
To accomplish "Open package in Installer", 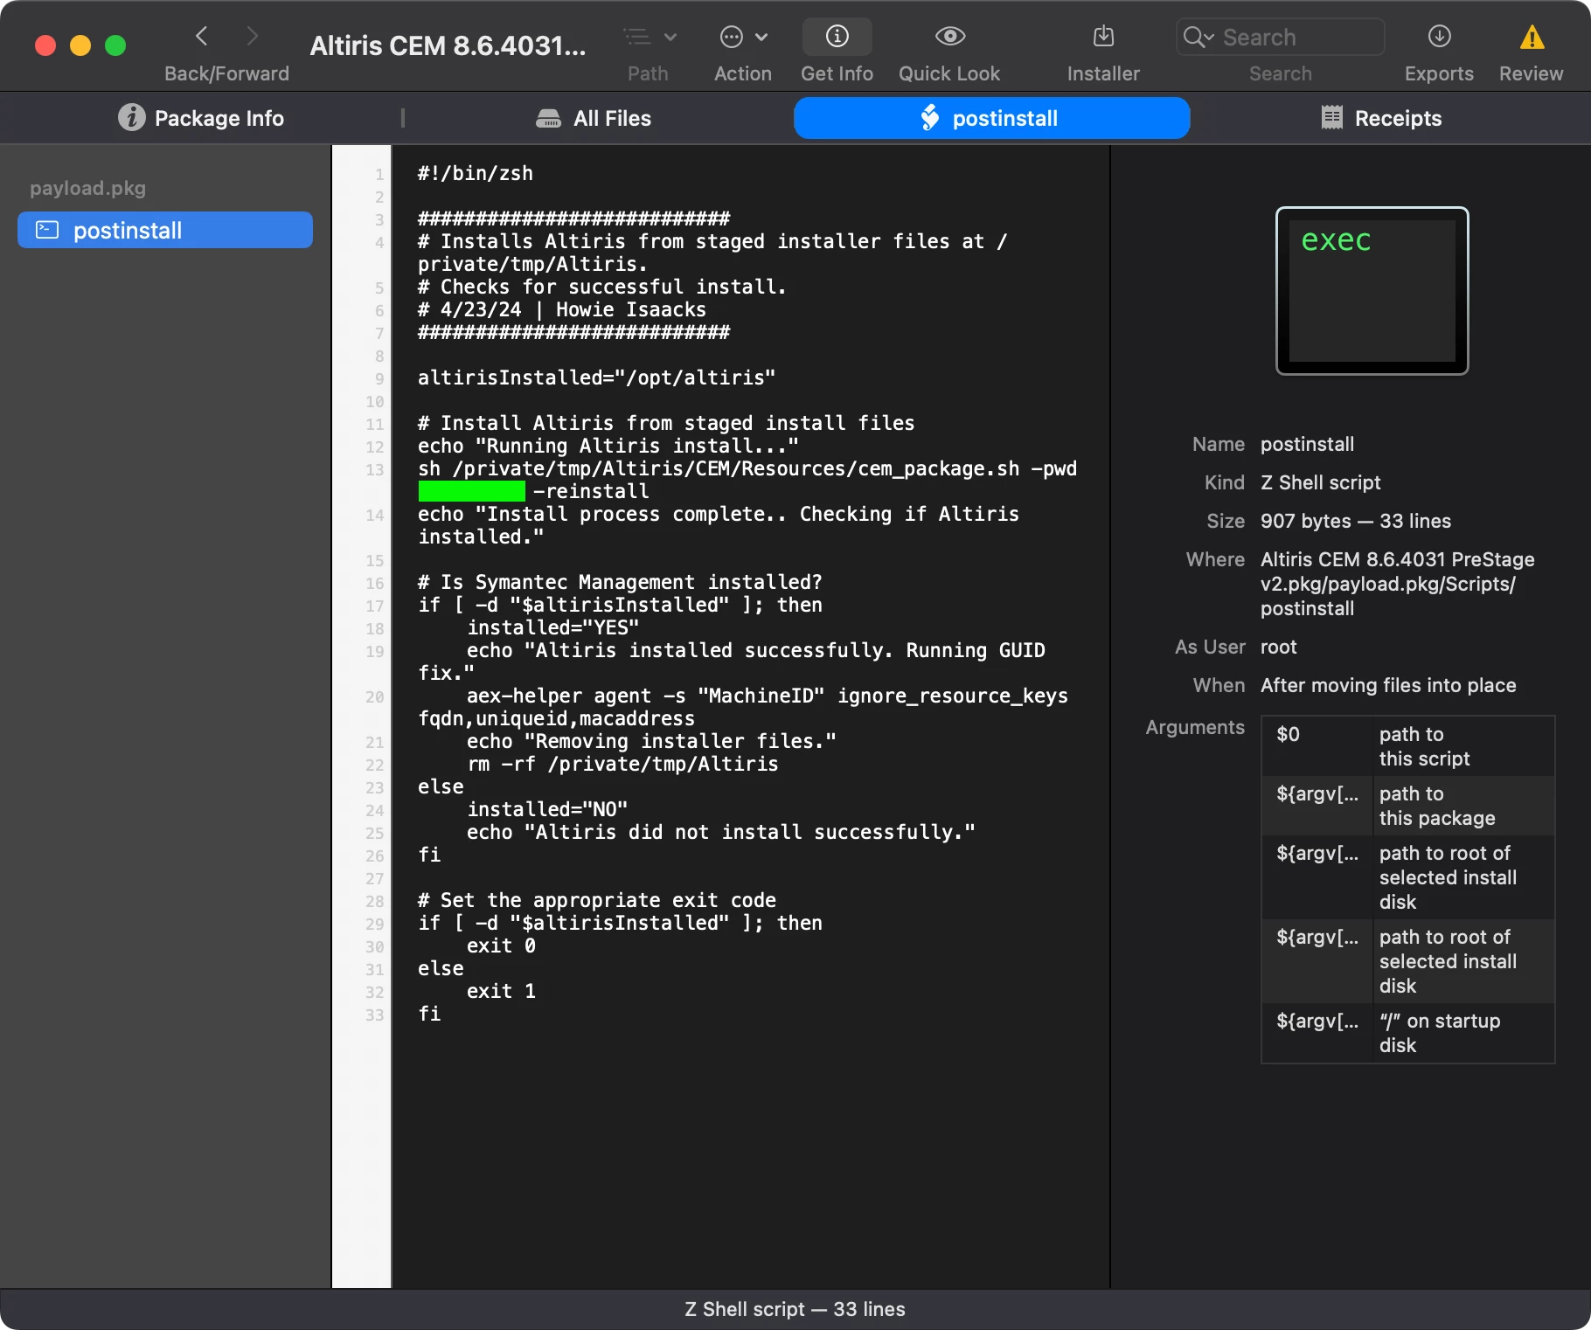I will [1104, 37].
